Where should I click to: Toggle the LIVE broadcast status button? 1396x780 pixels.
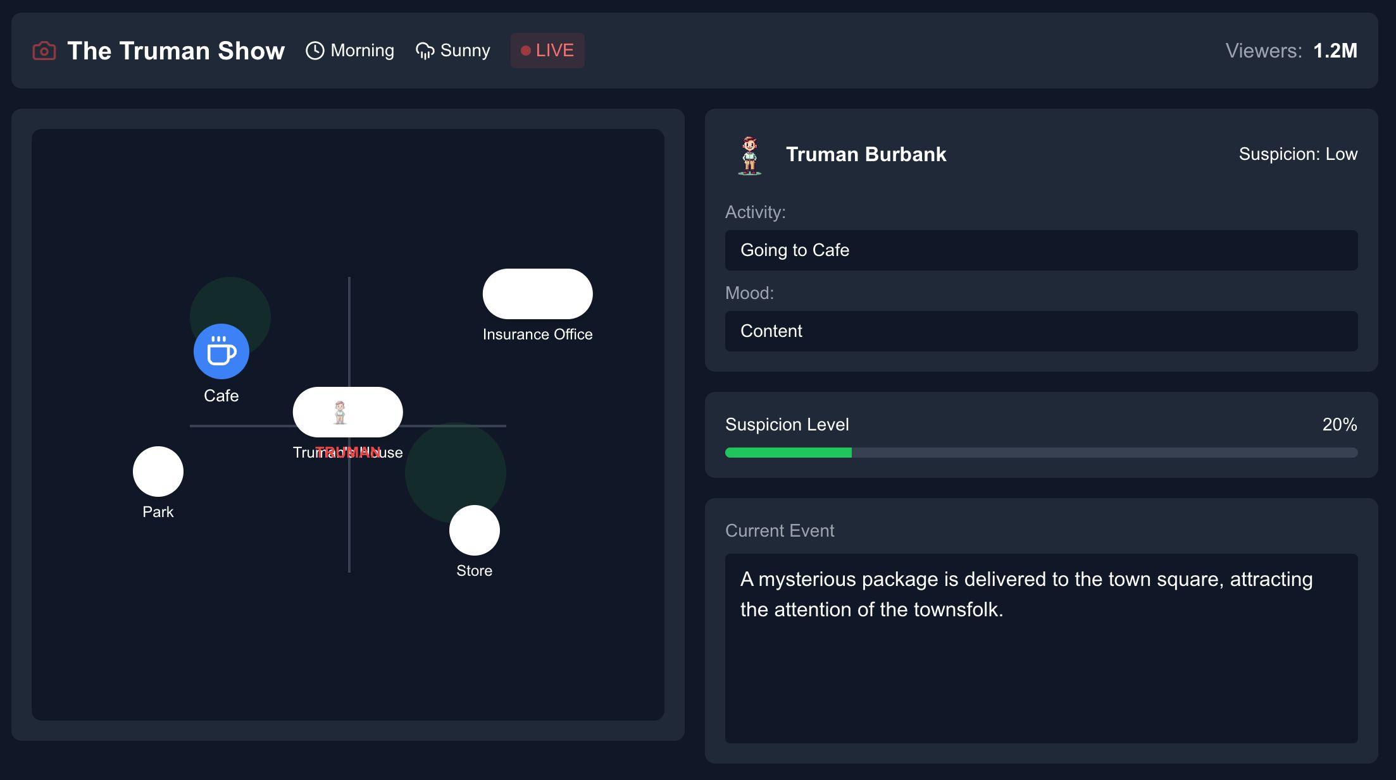click(547, 50)
